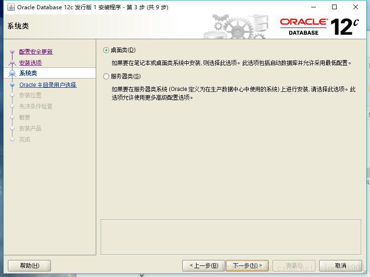The image size is (370, 277).
Task: Click the 概要 step label
Action: (25, 117)
